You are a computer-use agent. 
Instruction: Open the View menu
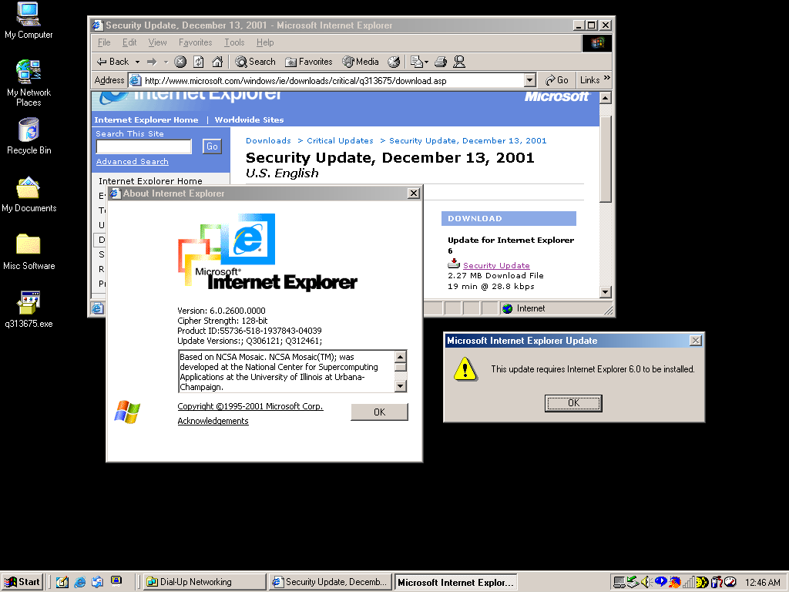point(157,42)
